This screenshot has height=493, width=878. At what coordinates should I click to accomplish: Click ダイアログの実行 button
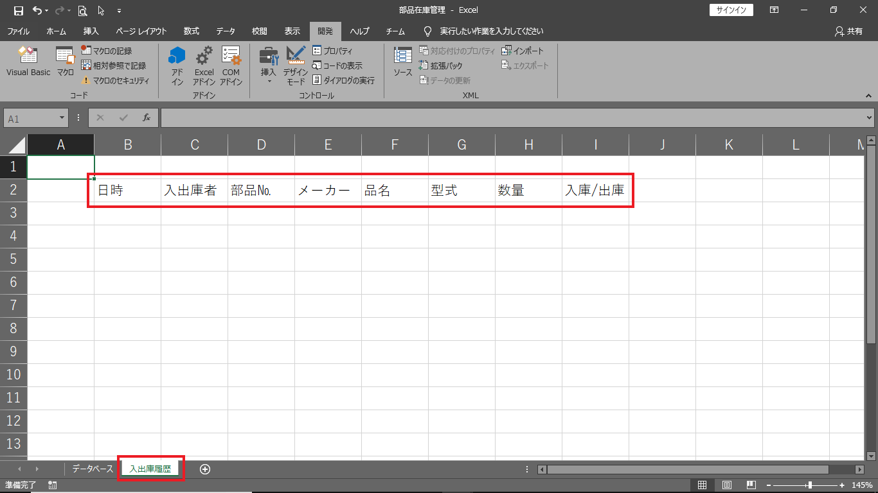tap(343, 80)
